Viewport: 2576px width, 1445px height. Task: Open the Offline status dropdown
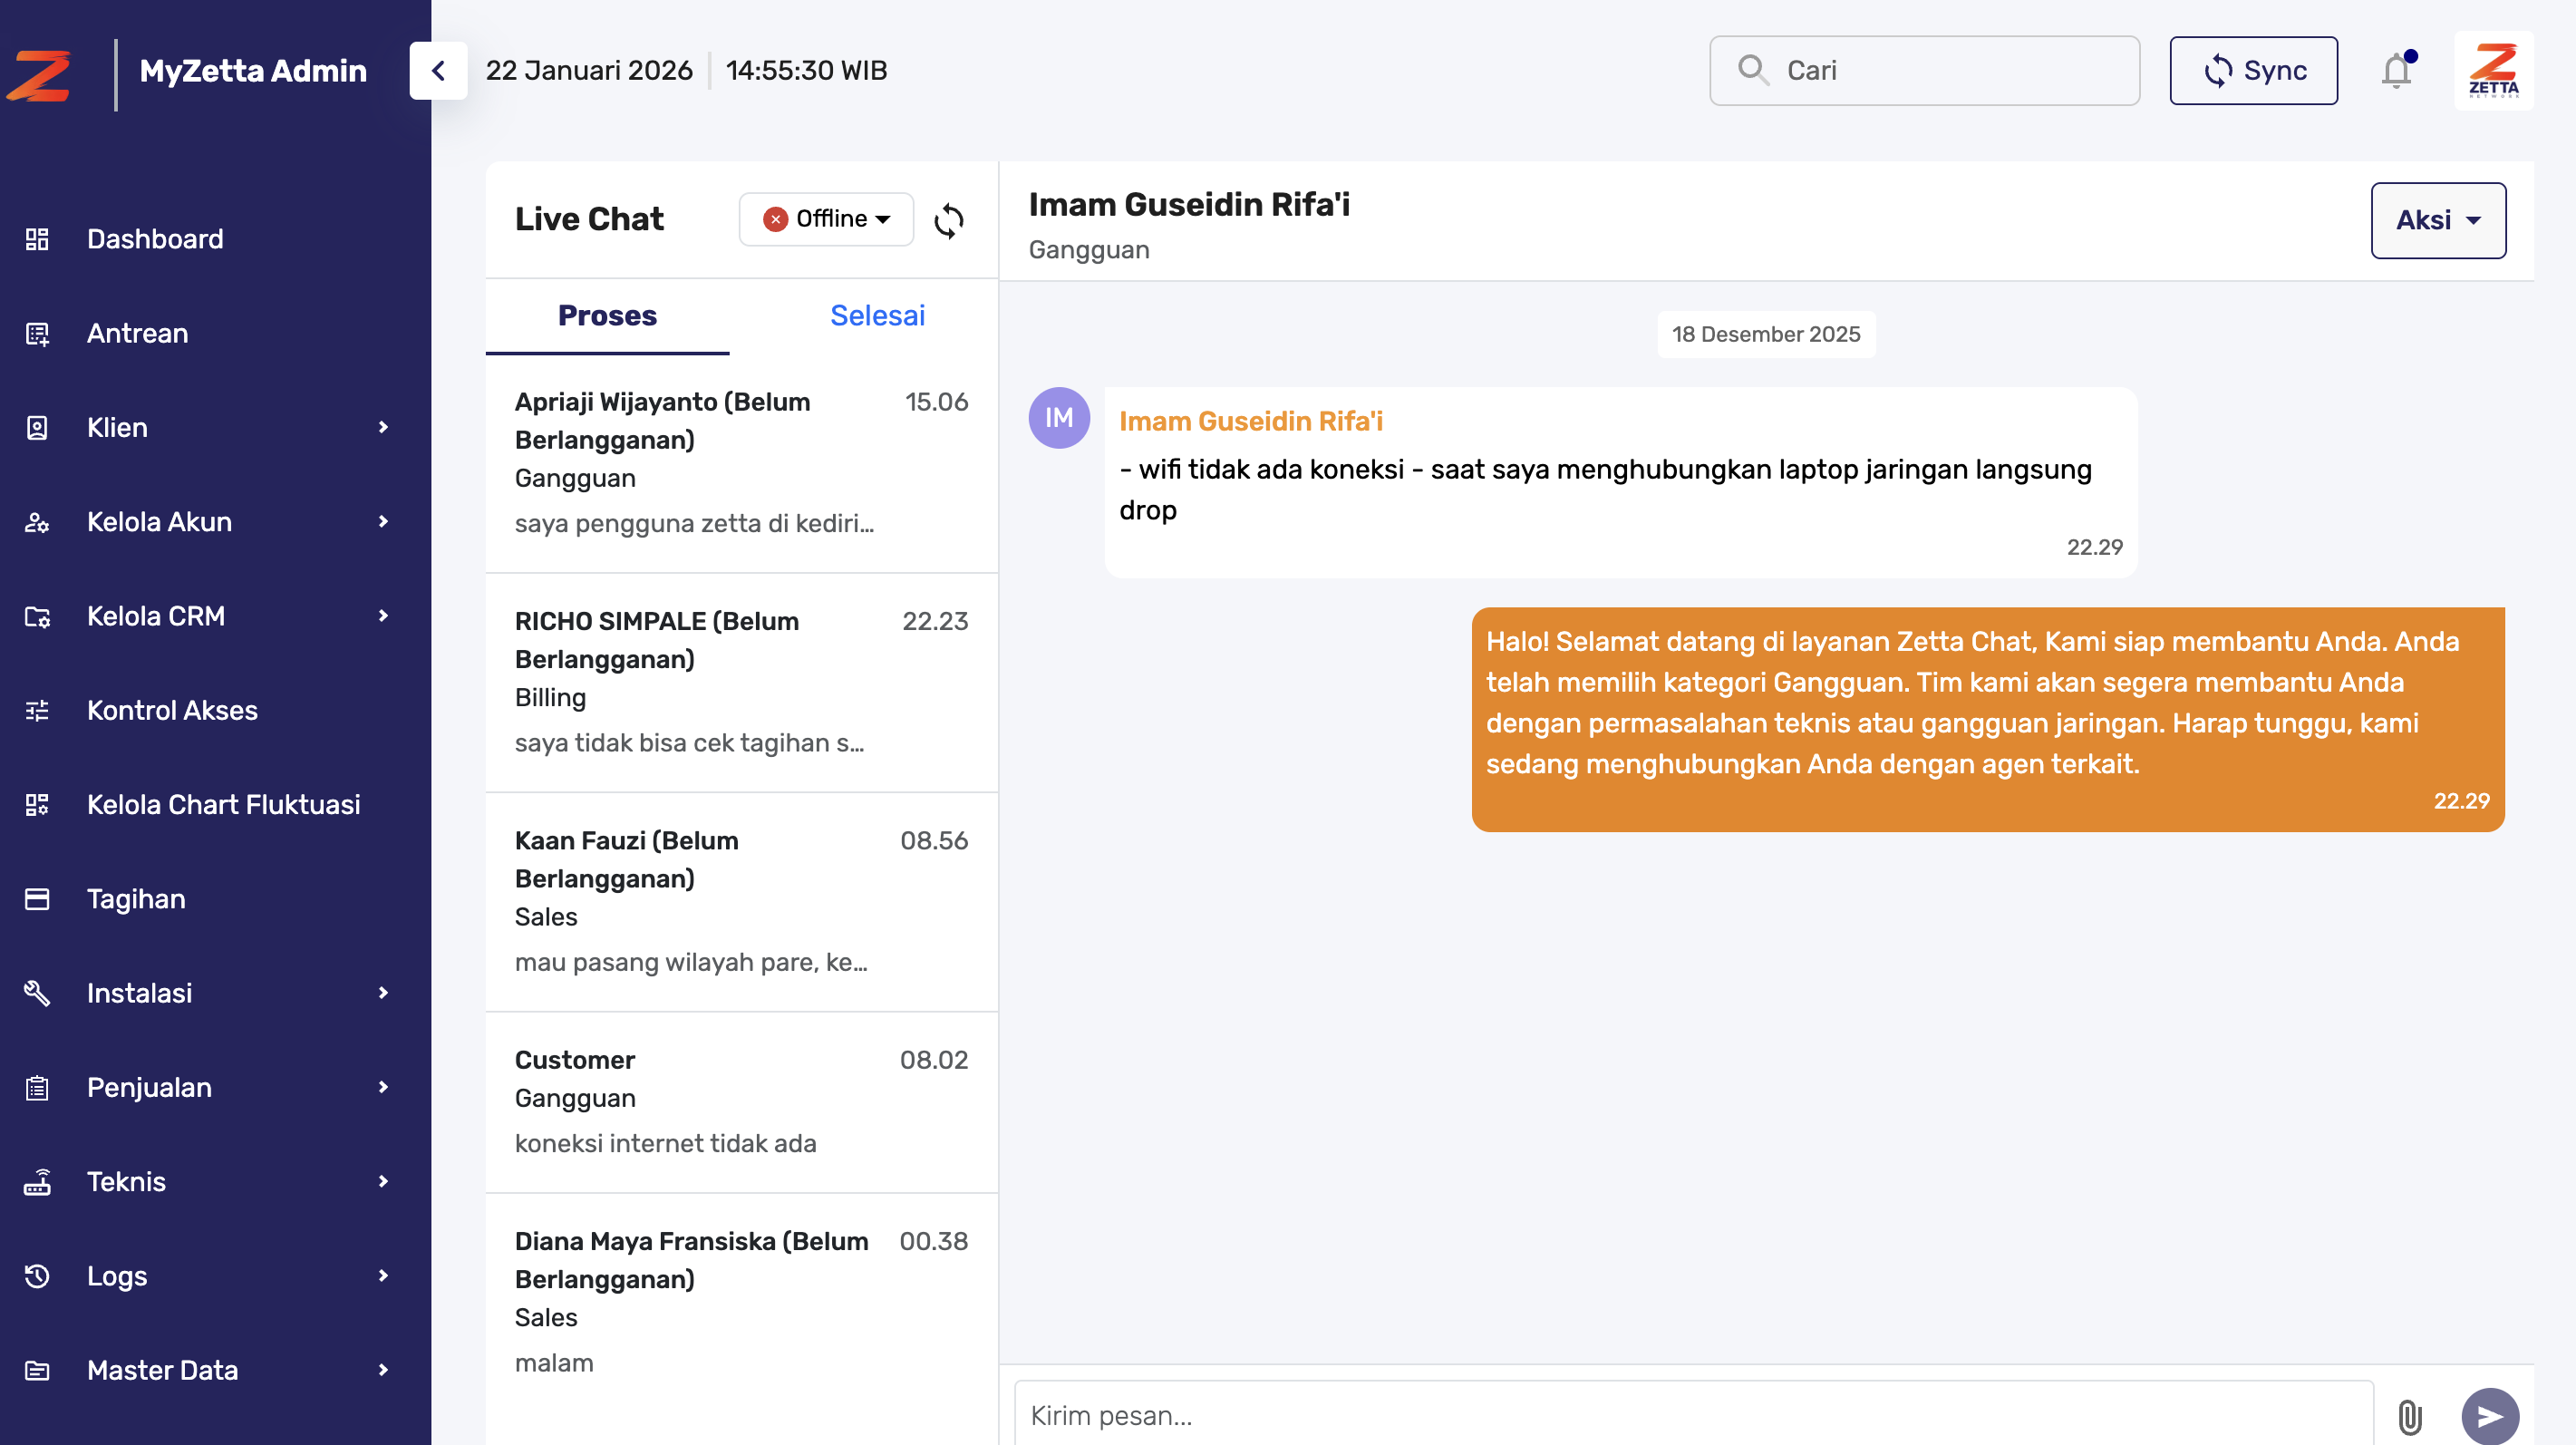[x=826, y=219]
